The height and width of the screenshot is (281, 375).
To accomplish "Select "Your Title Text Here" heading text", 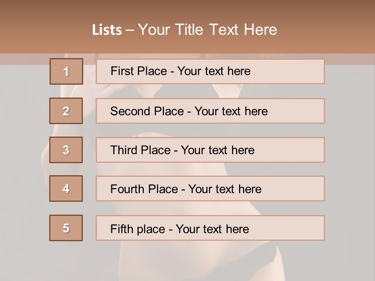I will point(207,30).
